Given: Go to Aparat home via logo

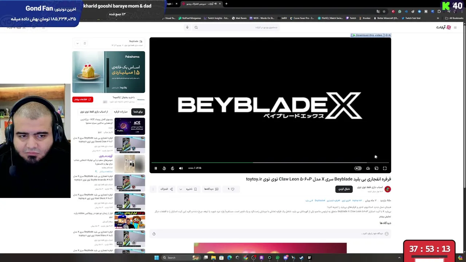Looking at the screenshot, I should click(443, 27).
